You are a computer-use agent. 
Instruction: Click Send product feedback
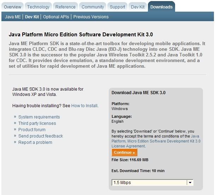click(41, 136)
